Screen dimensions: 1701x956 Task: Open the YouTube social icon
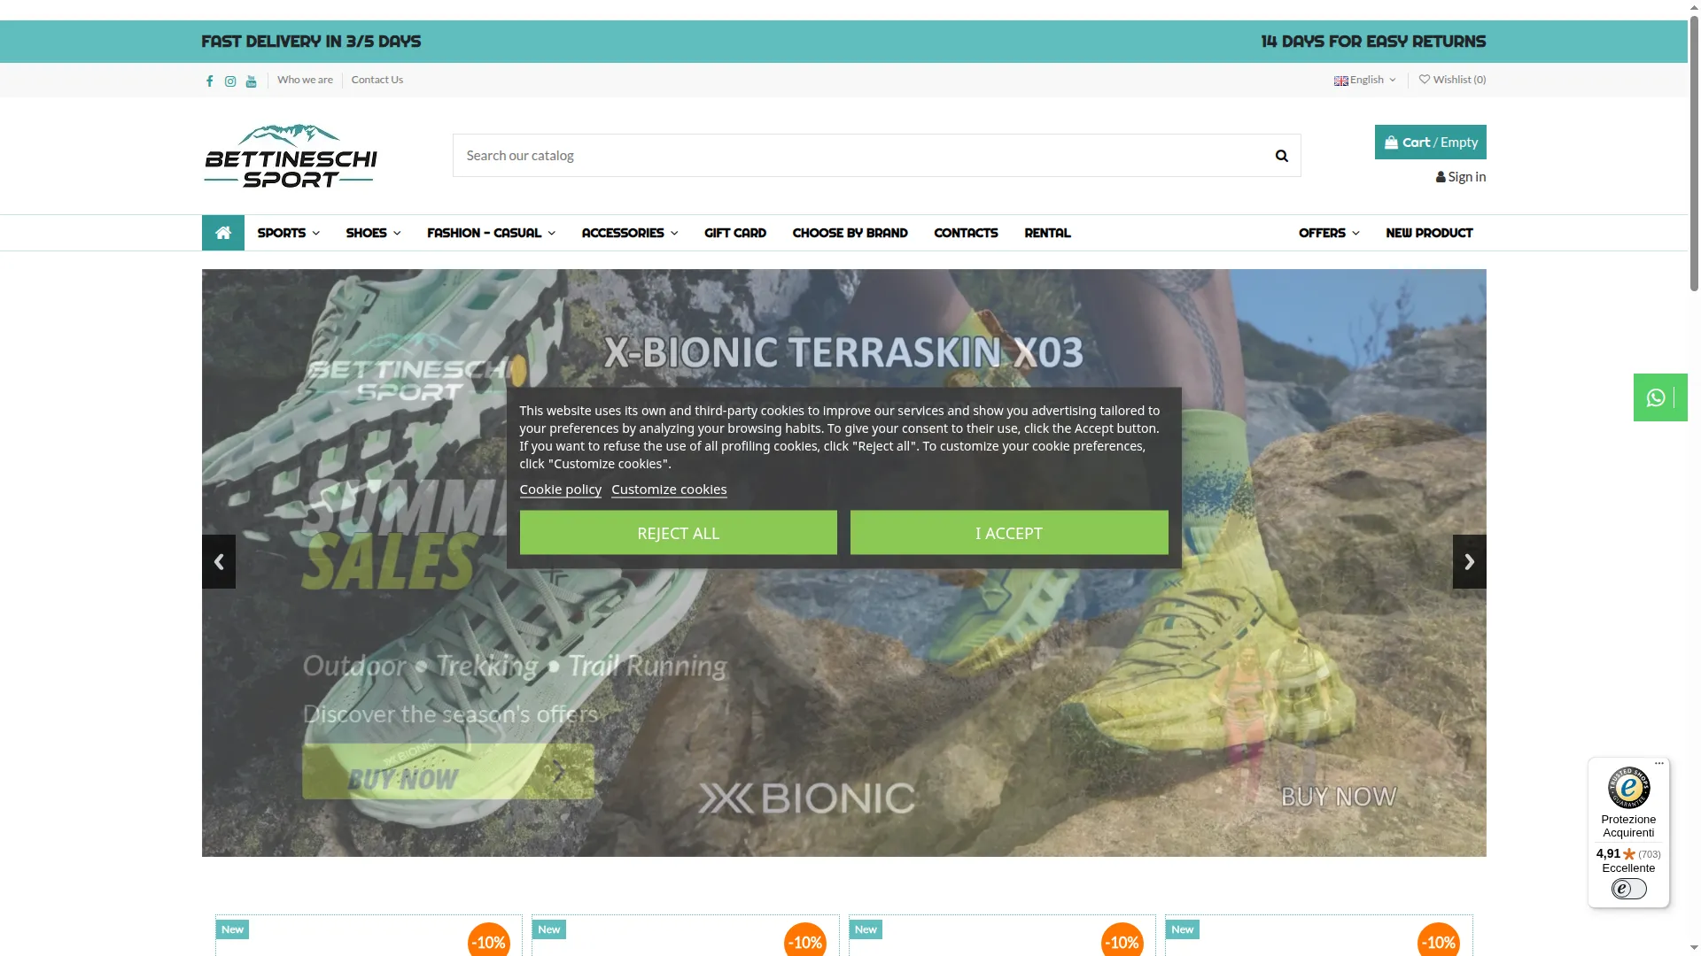tap(252, 81)
